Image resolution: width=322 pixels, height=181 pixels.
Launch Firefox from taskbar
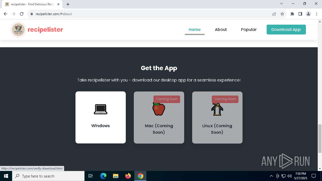coord(128,176)
